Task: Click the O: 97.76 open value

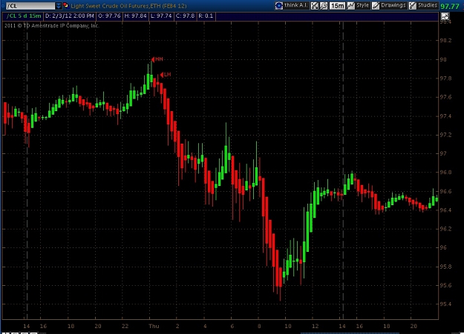Action: (109, 16)
